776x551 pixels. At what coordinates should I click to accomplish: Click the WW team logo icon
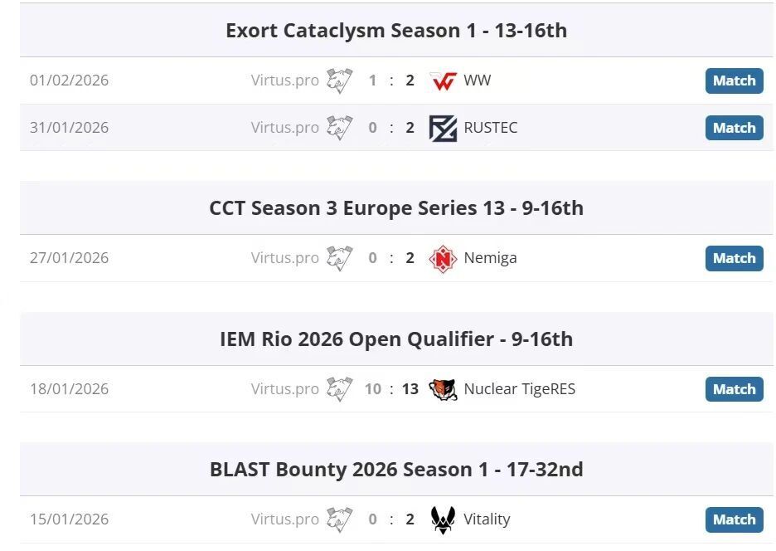[444, 80]
